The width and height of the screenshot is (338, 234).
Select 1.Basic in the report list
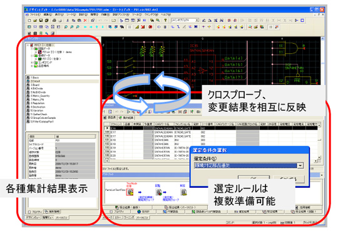pyautogui.click(x=34, y=78)
